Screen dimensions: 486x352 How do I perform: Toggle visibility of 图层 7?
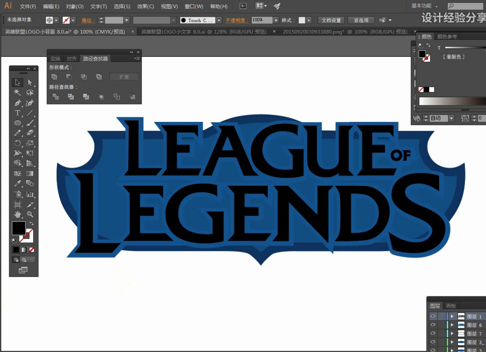click(x=433, y=333)
